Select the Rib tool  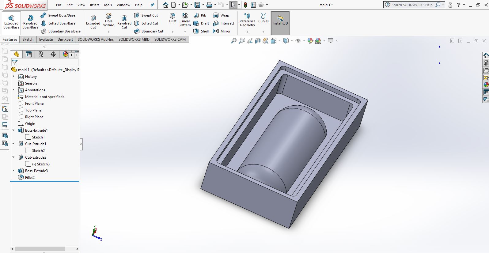[x=200, y=15]
